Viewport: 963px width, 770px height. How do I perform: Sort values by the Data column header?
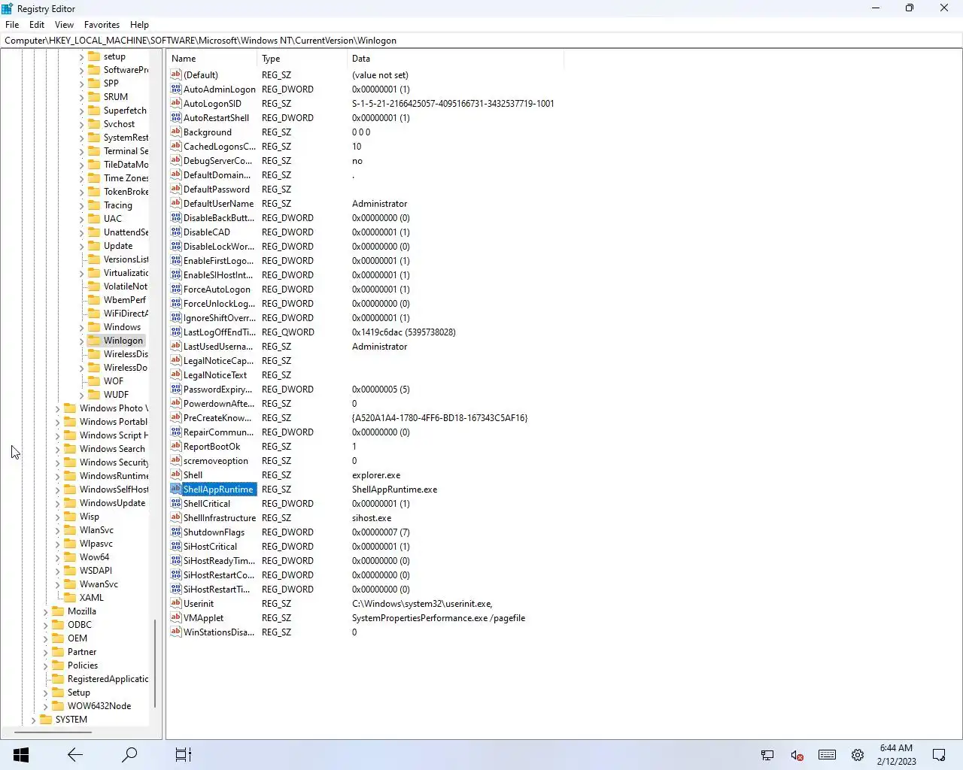pos(455,59)
